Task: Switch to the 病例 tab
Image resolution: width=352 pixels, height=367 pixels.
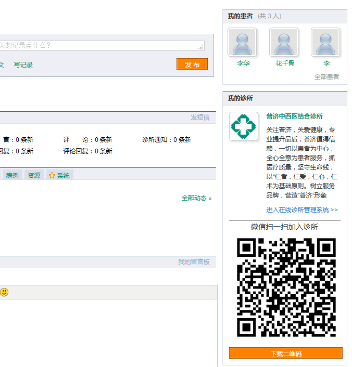Action: [x=12, y=175]
